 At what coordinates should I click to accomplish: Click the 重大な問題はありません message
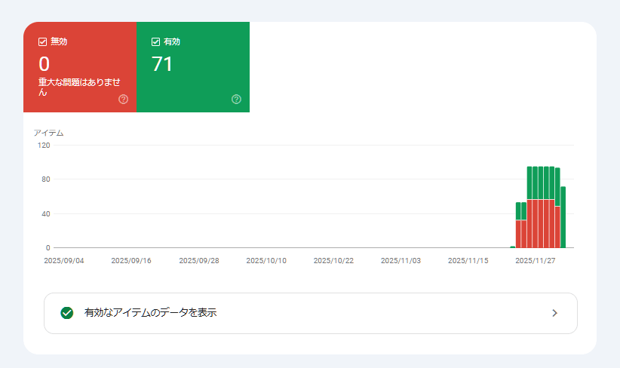(x=78, y=87)
